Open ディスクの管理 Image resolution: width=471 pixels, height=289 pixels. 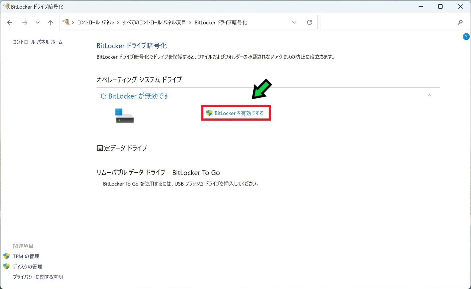(27, 266)
